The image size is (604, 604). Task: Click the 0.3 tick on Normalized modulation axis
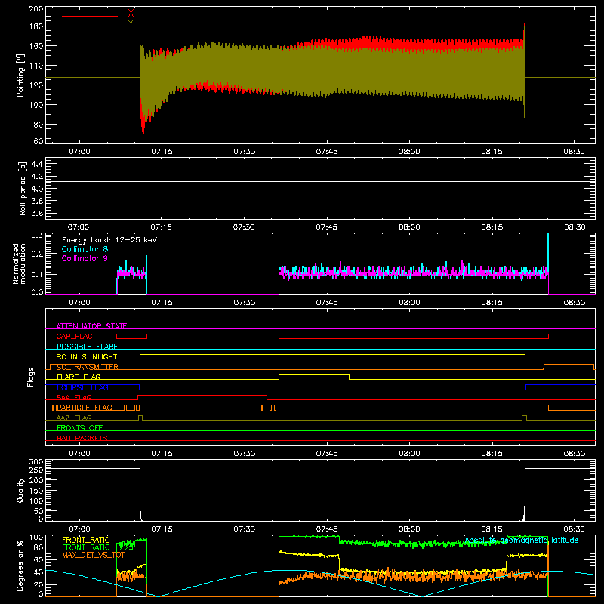(x=37, y=235)
